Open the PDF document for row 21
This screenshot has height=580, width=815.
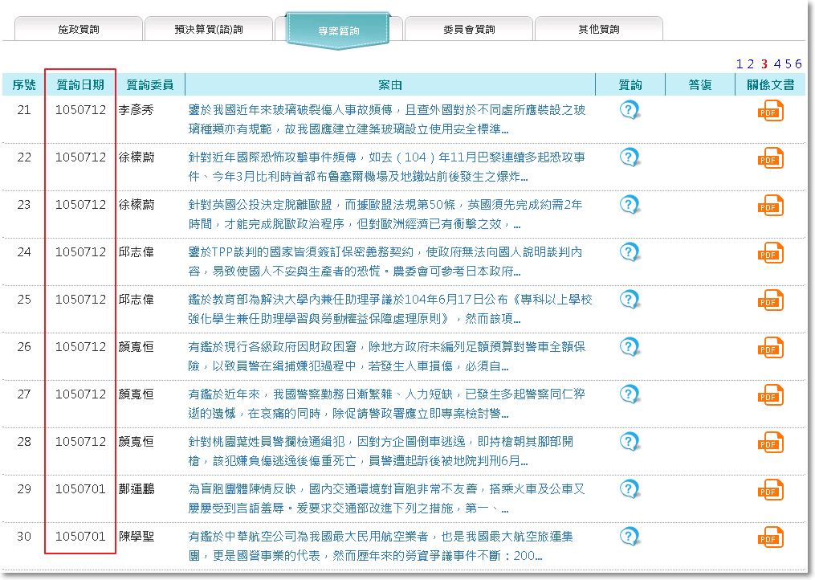[770, 111]
